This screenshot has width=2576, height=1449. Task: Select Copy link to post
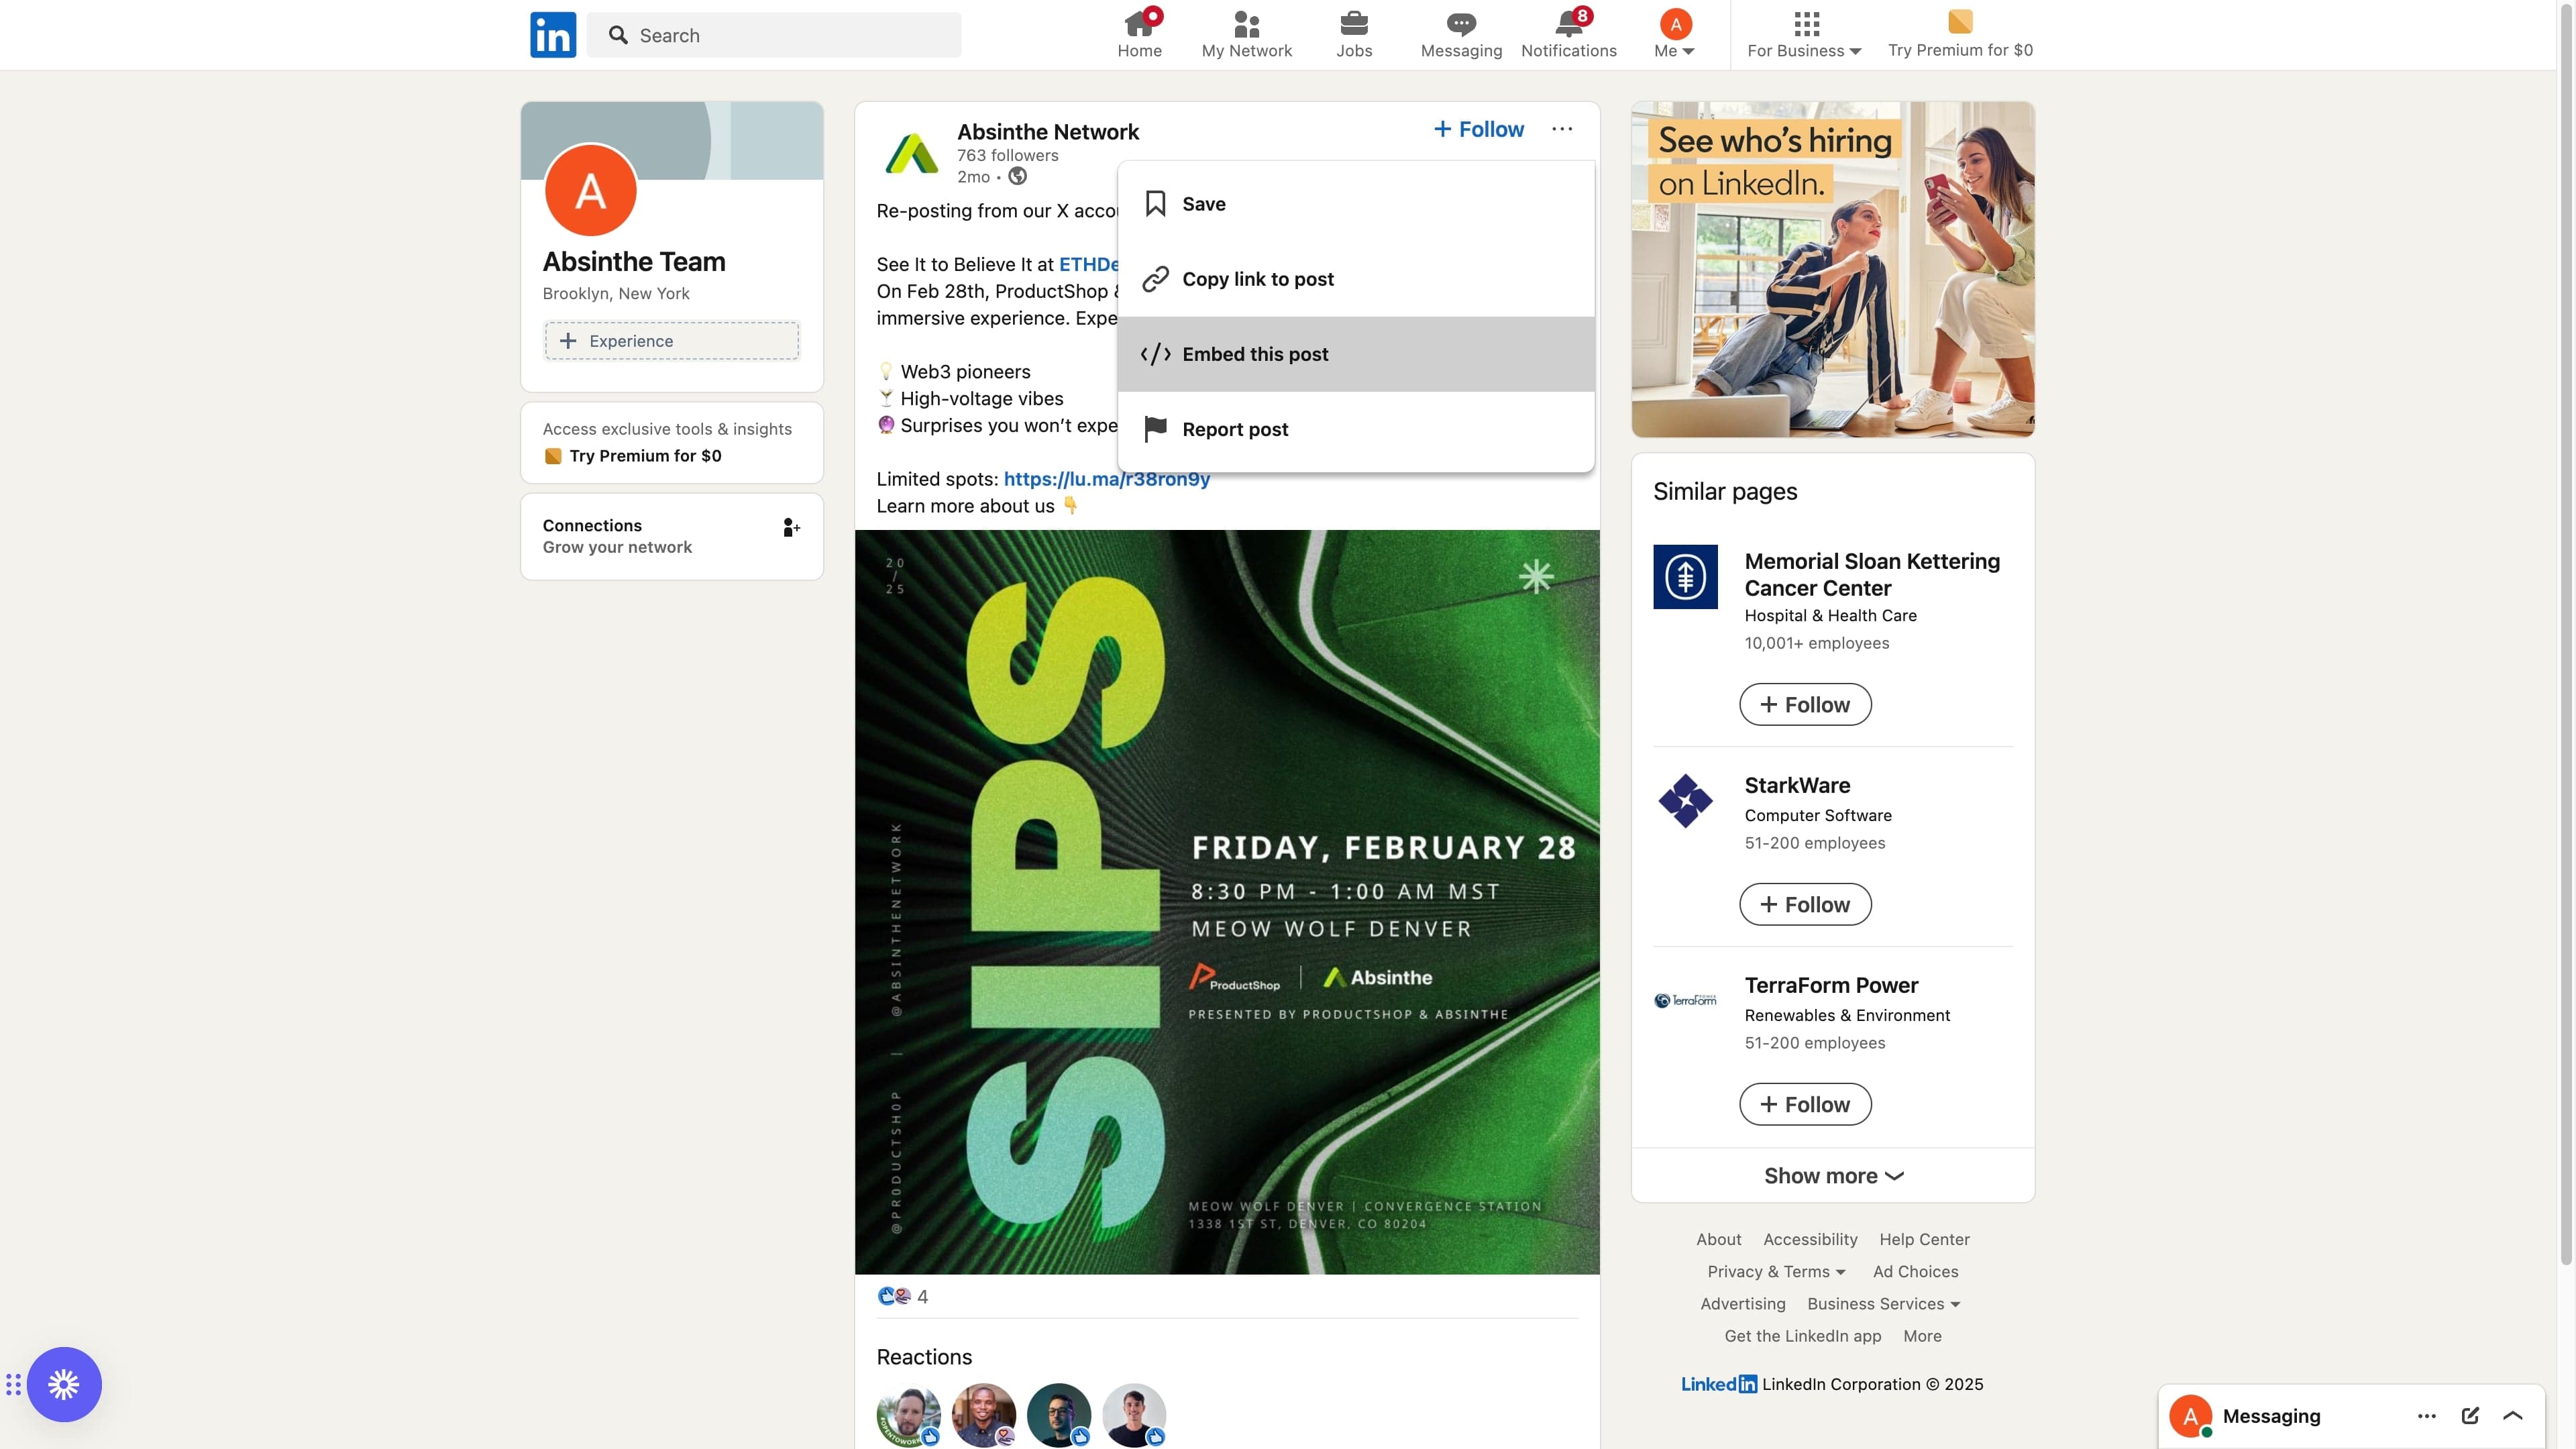[x=1356, y=279]
